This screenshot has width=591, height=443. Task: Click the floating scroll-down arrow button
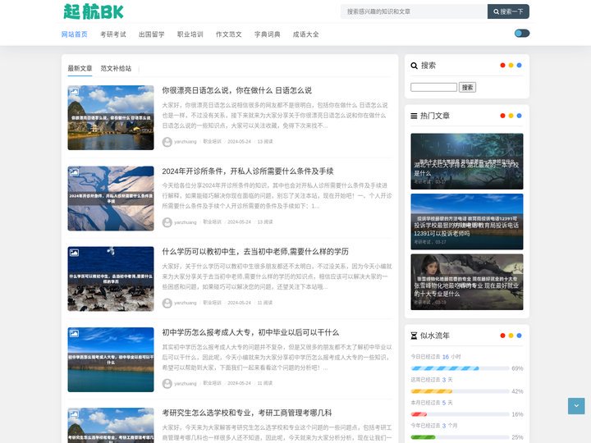click(576, 406)
